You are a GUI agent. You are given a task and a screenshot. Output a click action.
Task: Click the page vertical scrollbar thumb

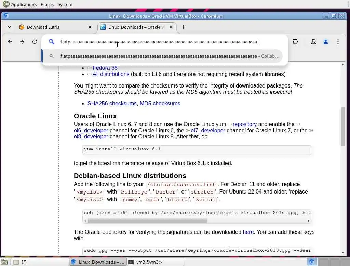[x=343, y=127]
